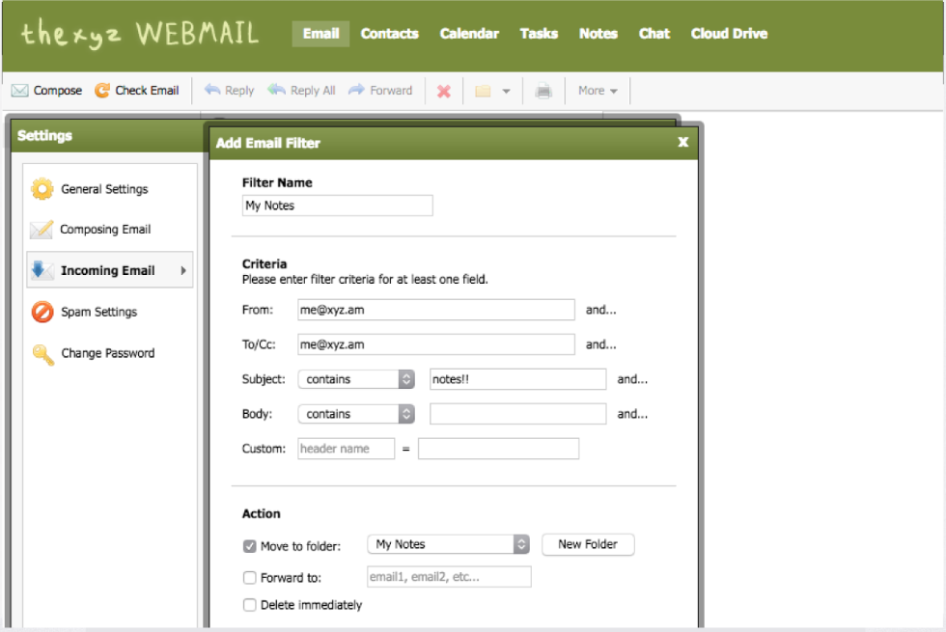The width and height of the screenshot is (946, 632).
Task: Click the Spam Settings prohibited icon
Action: click(x=42, y=312)
